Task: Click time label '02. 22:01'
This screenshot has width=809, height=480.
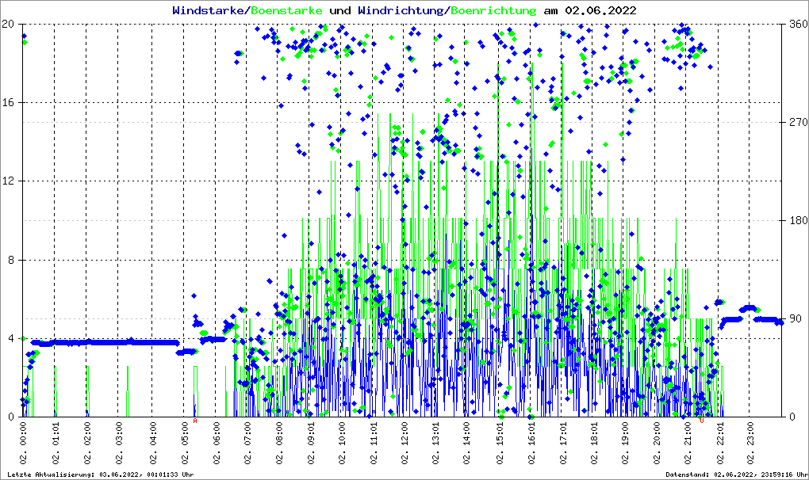Action: point(720,443)
